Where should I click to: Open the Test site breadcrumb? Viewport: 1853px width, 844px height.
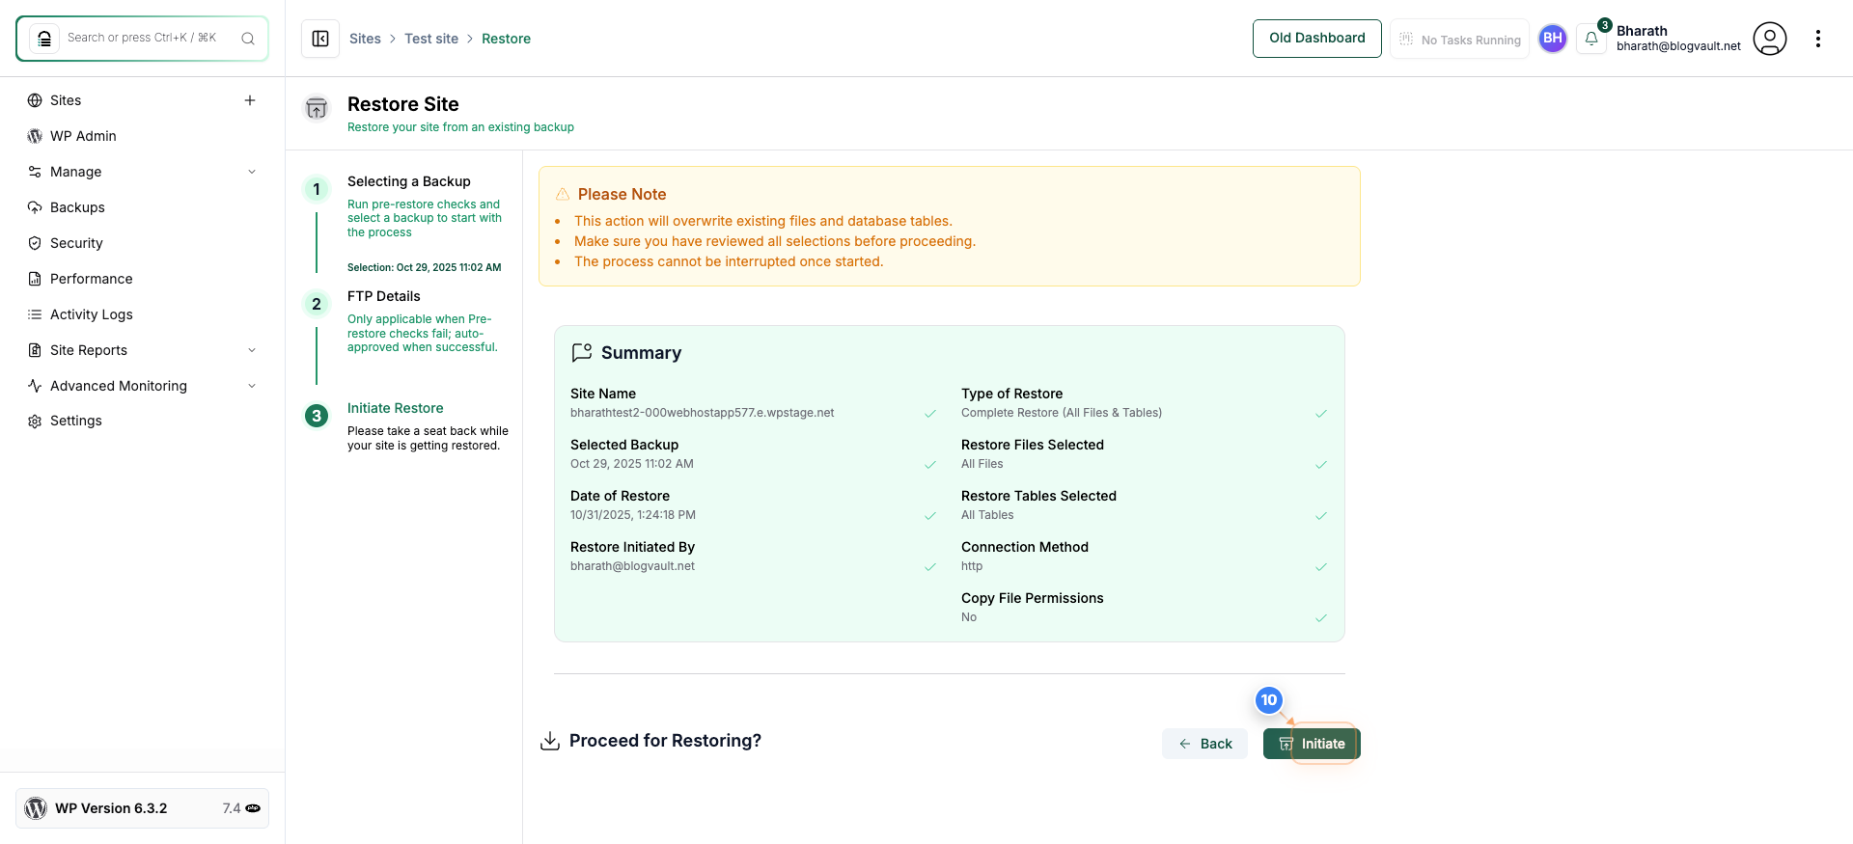tap(431, 39)
